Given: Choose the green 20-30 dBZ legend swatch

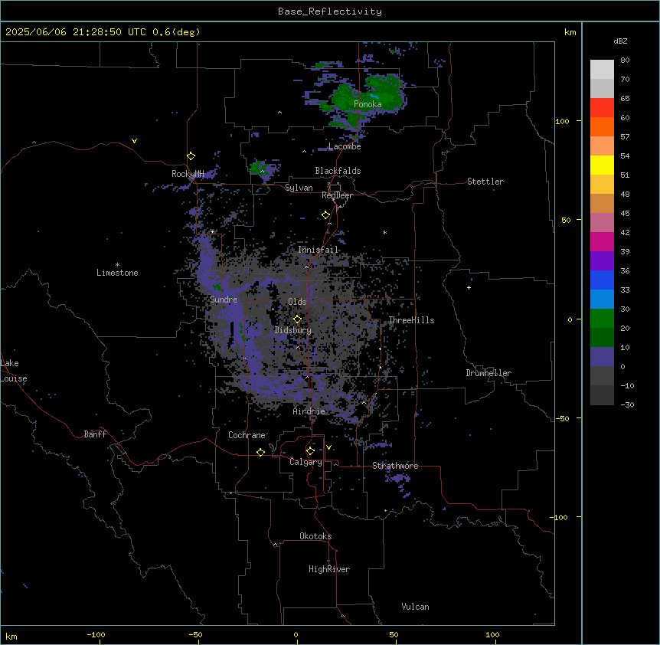Looking at the screenshot, I should (602, 319).
